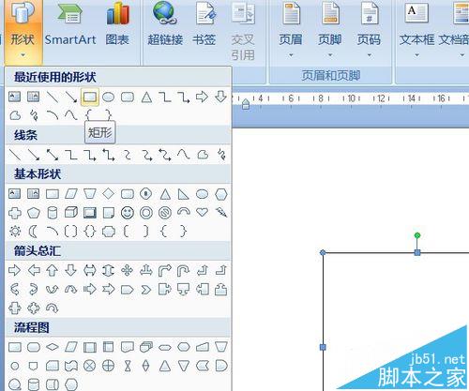The image size is (469, 391).
Task: Pick the U-Turn Arrow shape
Action: click(x=184, y=271)
